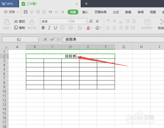Switch to 视图 ribbon tab
This screenshot has height=128, width=164.
pos(153,12)
